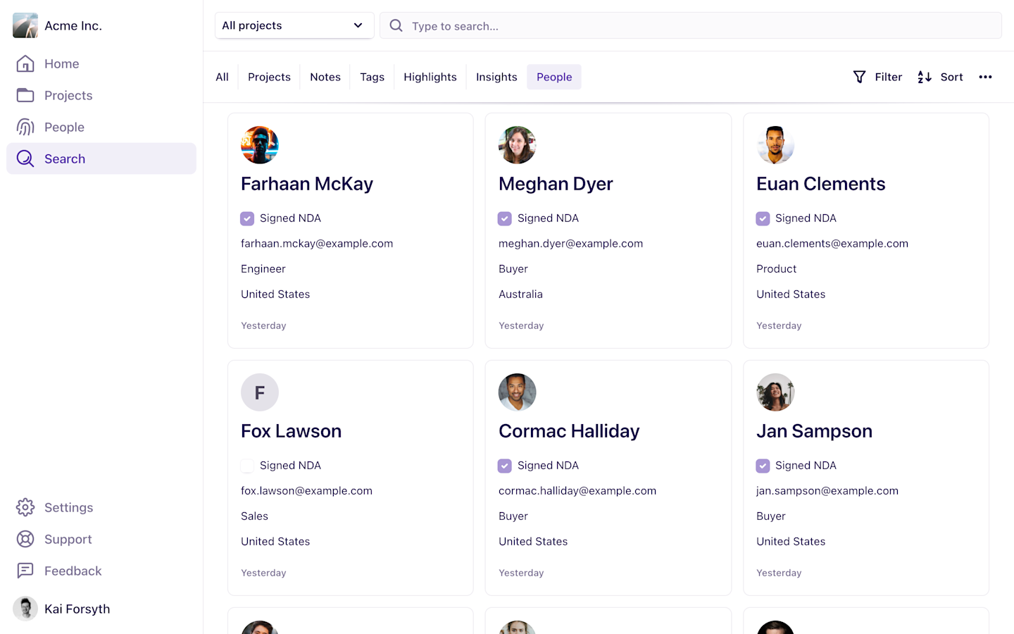Click Engineer role on Farhaan McKay card

(x=263, y=269)
